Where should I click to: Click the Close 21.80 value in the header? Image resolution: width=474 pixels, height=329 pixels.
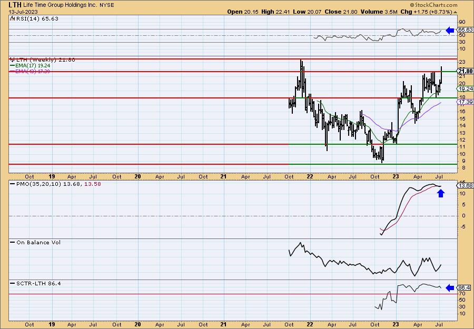click(341, 12)
